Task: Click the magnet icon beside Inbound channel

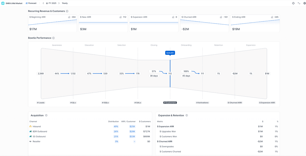Action: click(31, 126)
